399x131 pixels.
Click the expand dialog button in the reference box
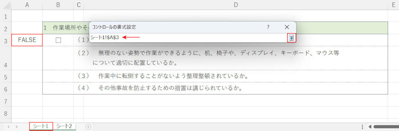pyautogui.click(x=292, y=38)
